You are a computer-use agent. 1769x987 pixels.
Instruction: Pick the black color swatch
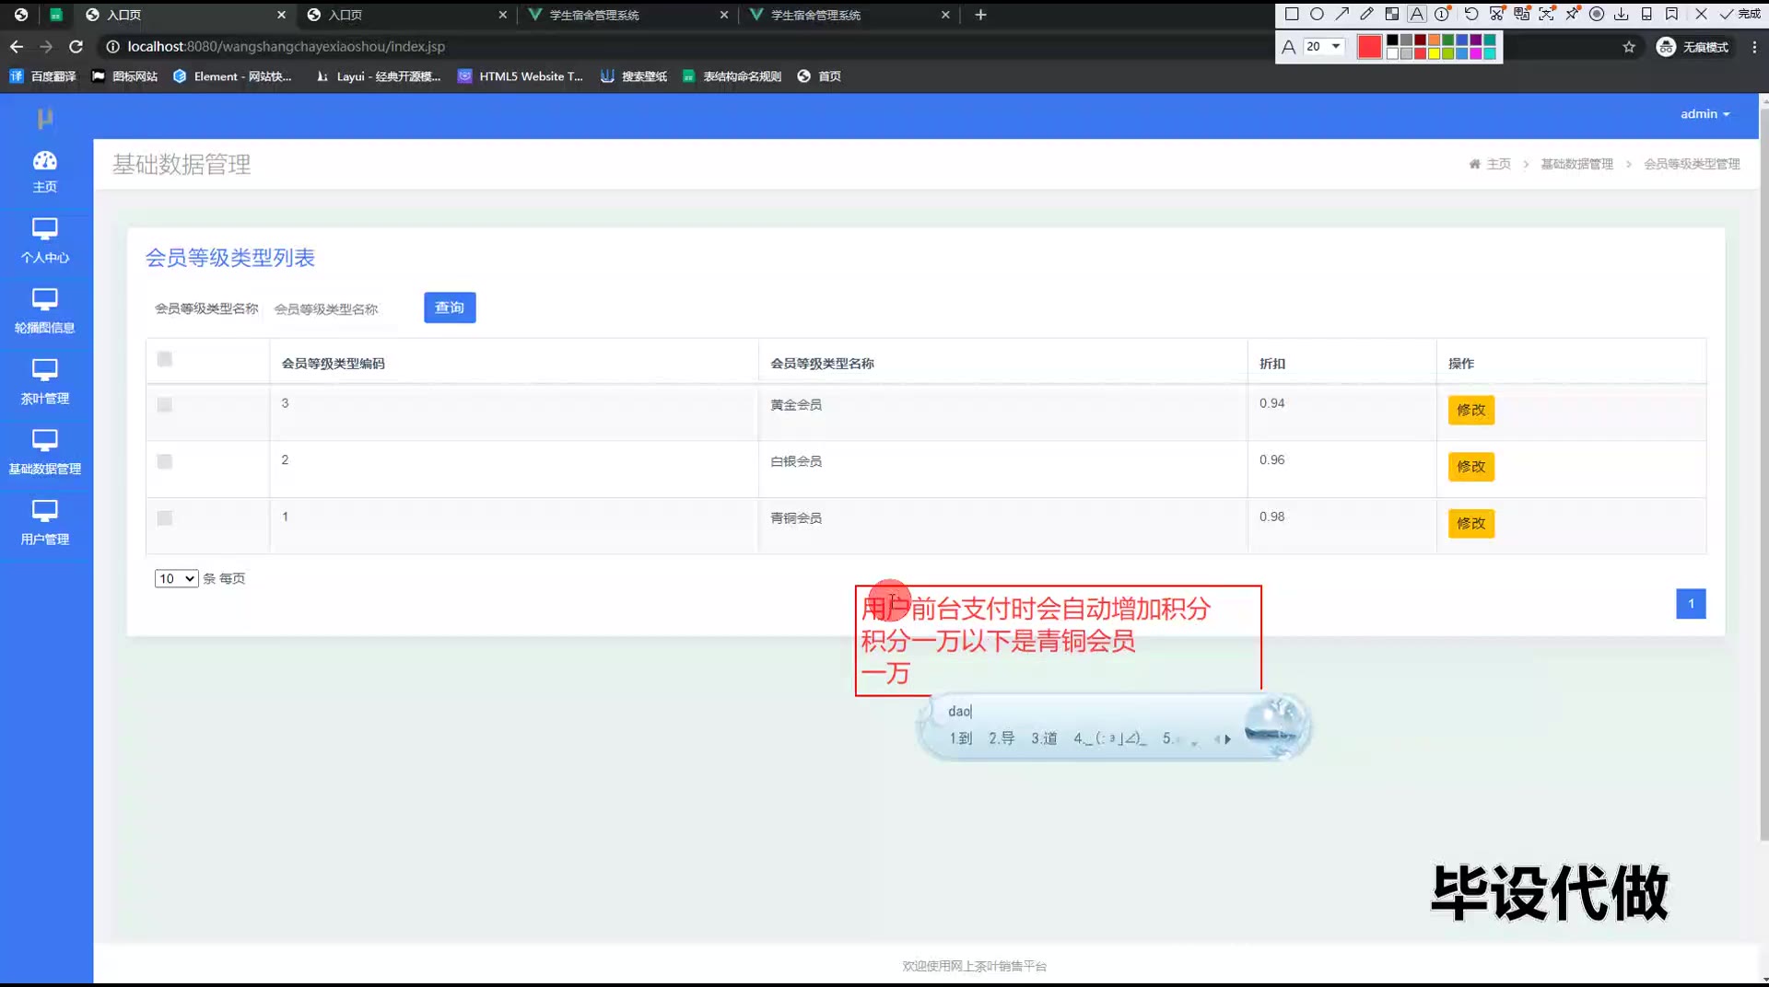coord(1392,40)
